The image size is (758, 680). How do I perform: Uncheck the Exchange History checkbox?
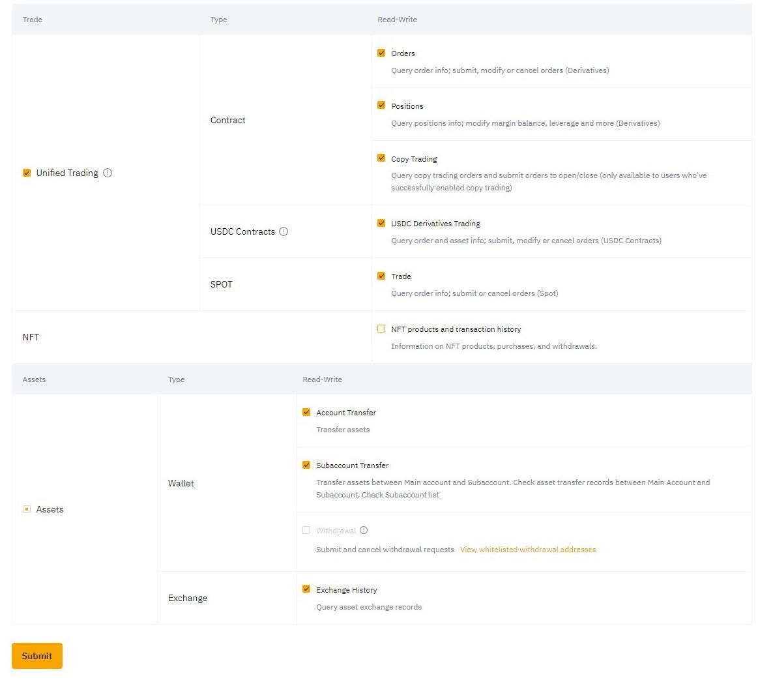(306, 589)
